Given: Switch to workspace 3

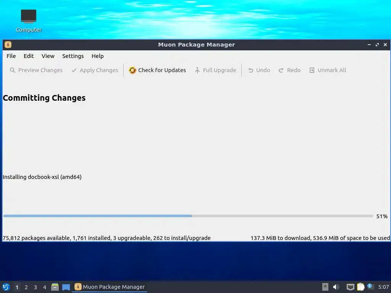Looking at the screenshot, I should [36, 287].
